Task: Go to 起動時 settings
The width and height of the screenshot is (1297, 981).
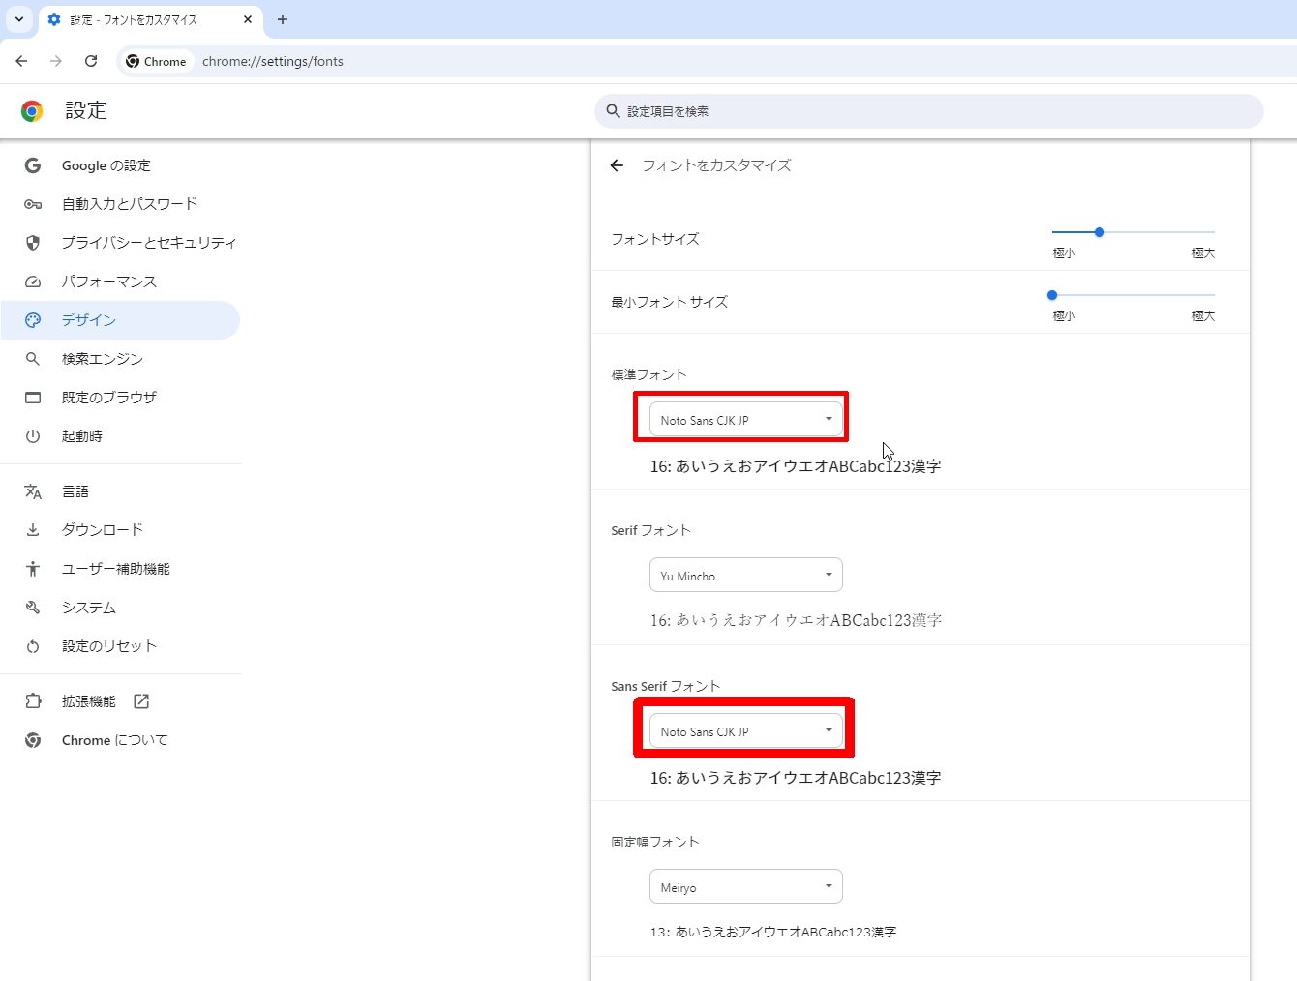Action: [120, 436]
